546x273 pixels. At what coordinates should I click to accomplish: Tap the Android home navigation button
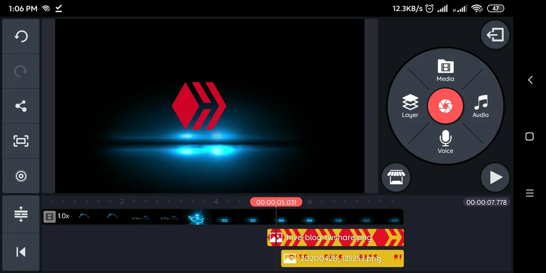coord(530,136)
